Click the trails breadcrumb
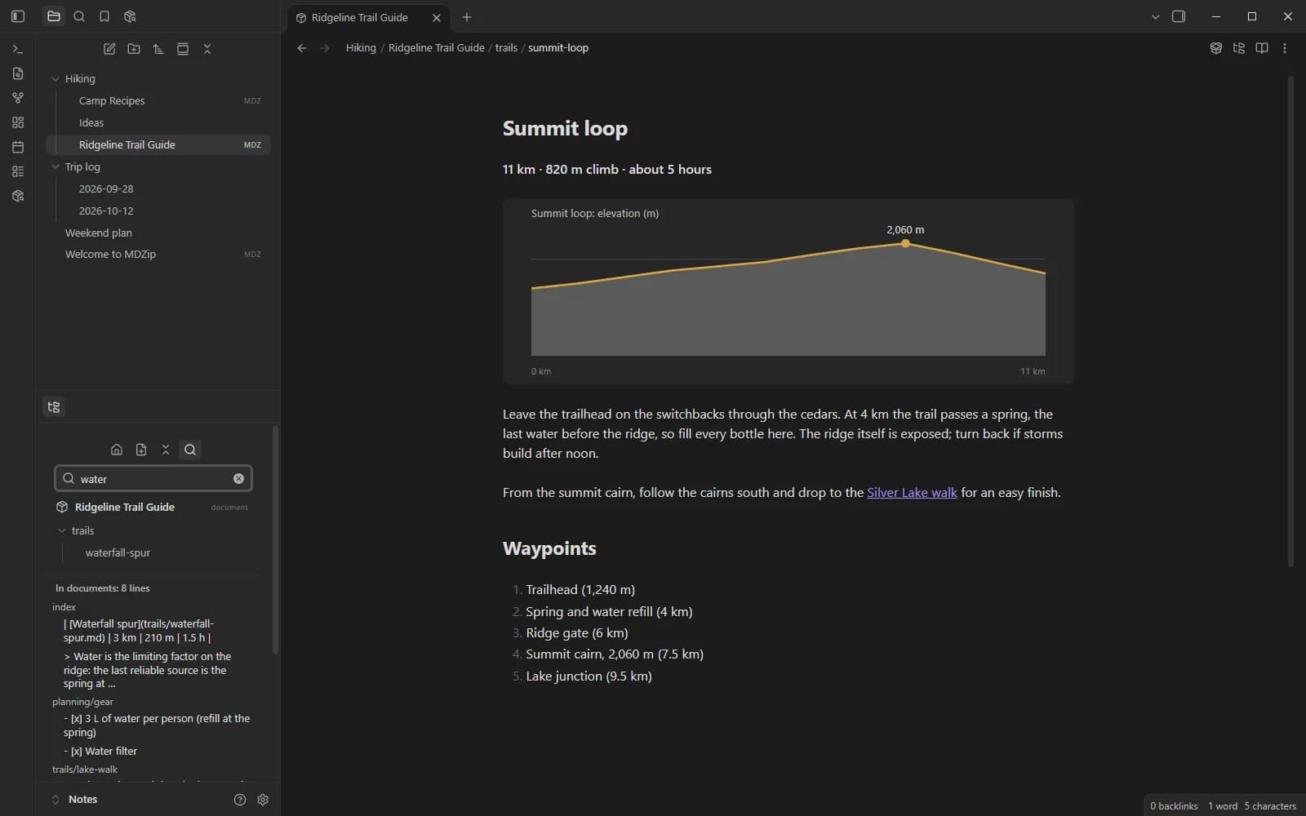 click(x=506, y=48)
